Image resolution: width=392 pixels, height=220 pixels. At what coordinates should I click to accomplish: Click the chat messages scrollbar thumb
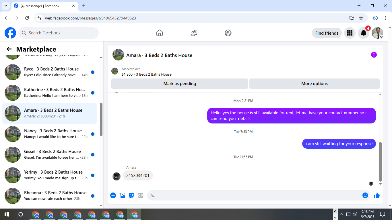(x=381, y=162)
